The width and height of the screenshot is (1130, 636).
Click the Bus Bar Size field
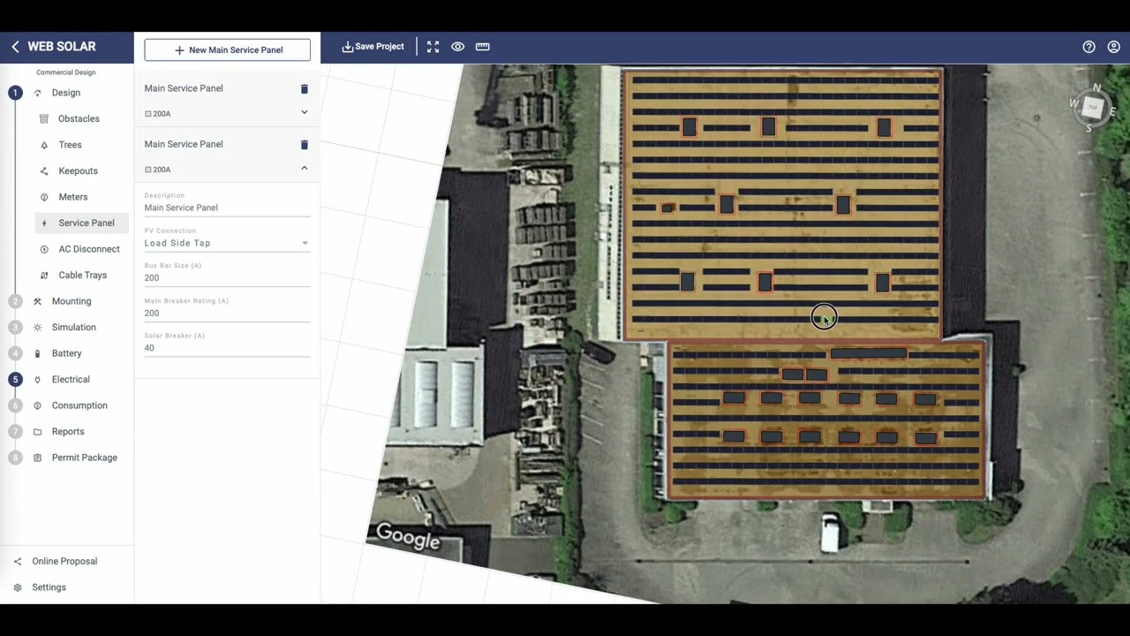[x=227, y=277]
